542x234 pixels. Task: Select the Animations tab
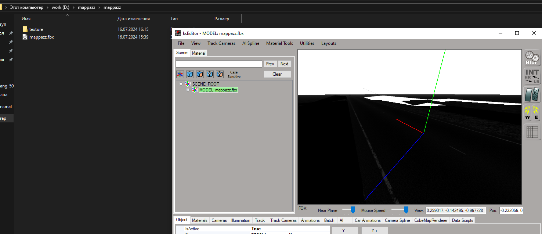point(310,220)
